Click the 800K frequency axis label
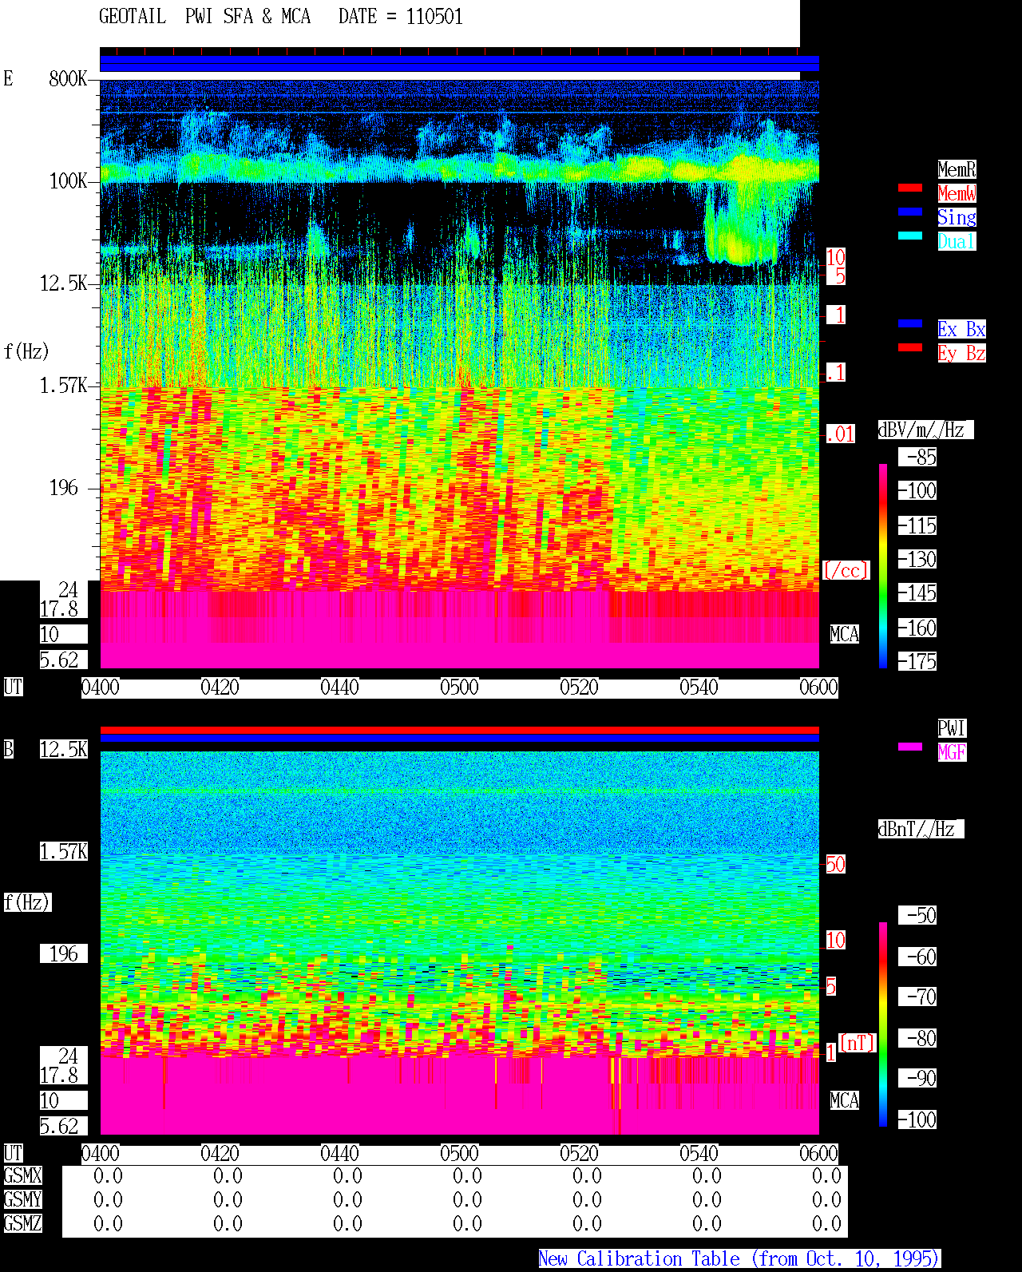Image resolution: width=1022 pixels, height=1272 pixels. [x=68, y=79]
